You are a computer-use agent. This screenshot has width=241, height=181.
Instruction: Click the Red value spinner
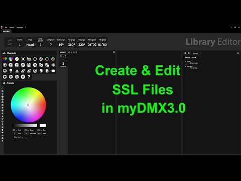15,130
